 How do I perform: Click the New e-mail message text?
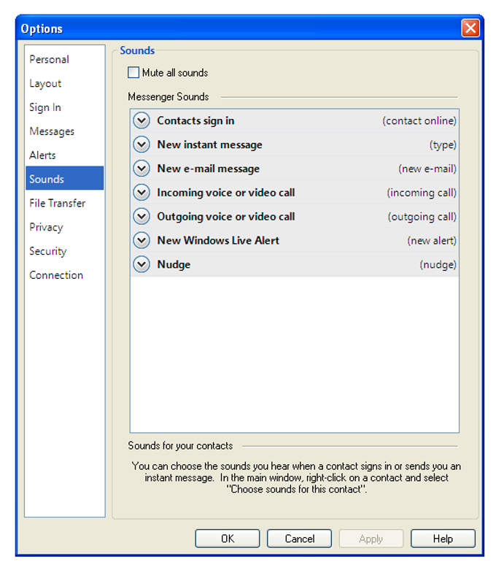coord(208,169)
